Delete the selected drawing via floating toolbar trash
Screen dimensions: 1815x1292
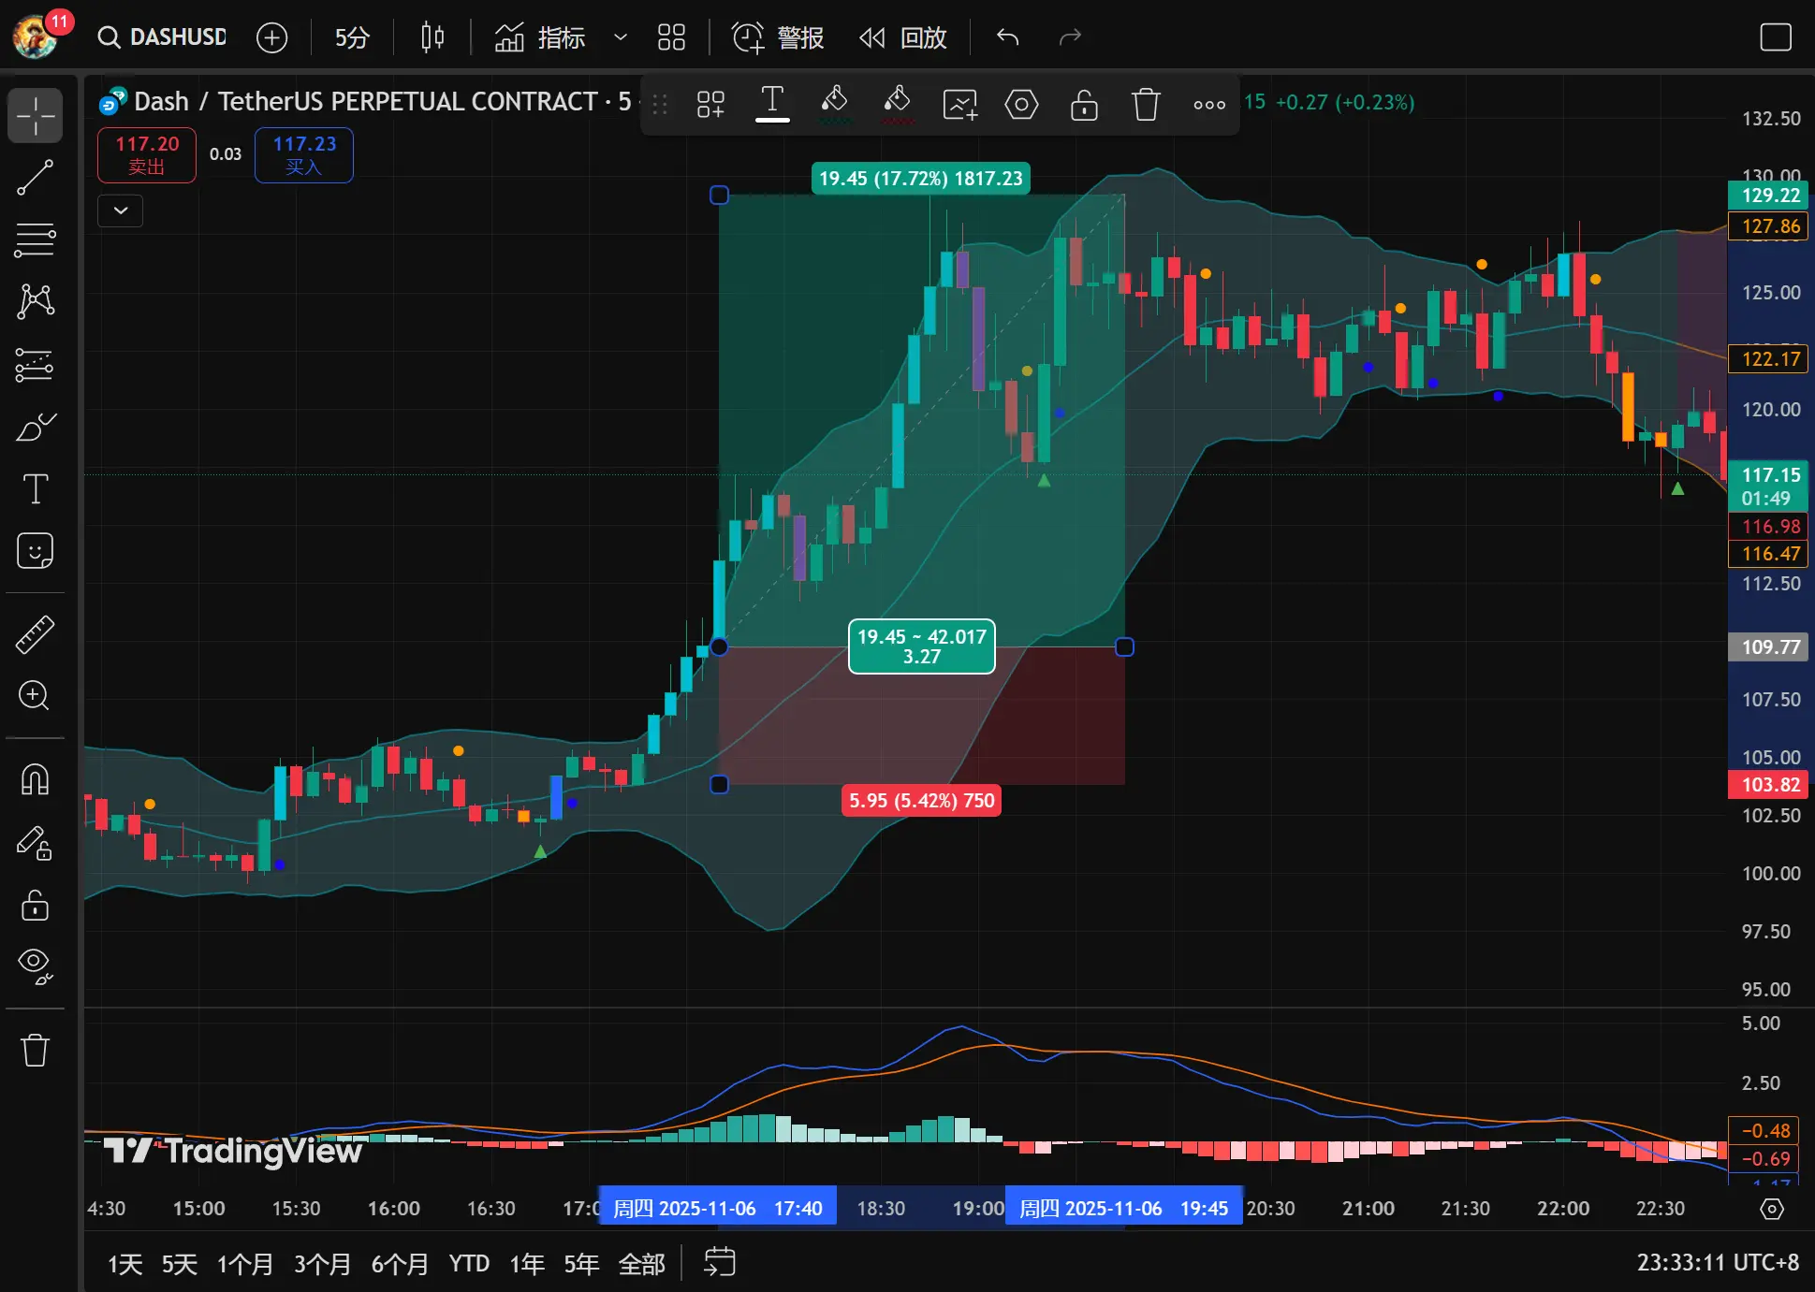pos(1146,104)
